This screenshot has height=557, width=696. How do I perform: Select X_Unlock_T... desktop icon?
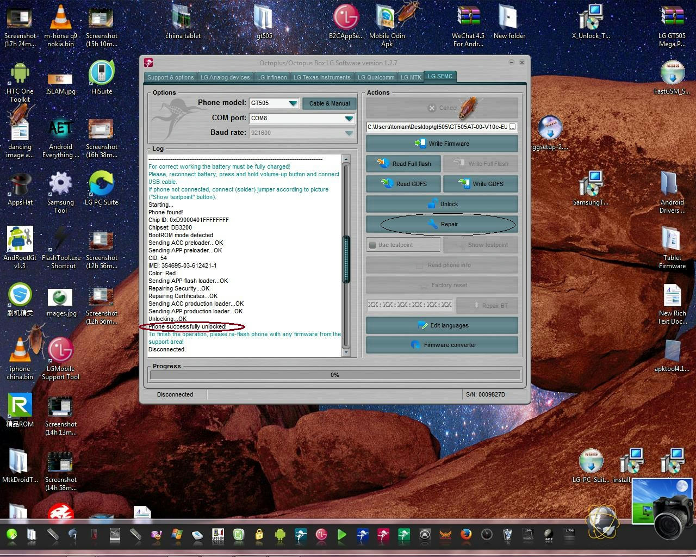tap(591, 22)
